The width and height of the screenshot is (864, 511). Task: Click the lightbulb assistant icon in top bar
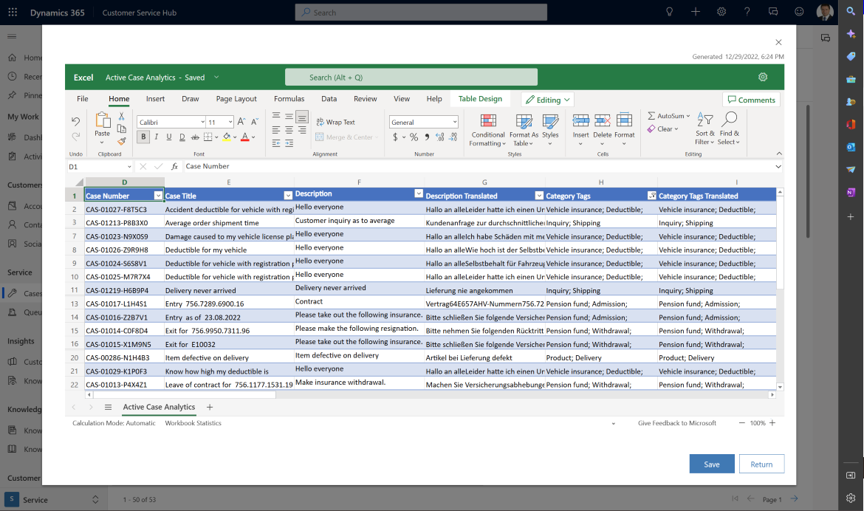point(670,12)
